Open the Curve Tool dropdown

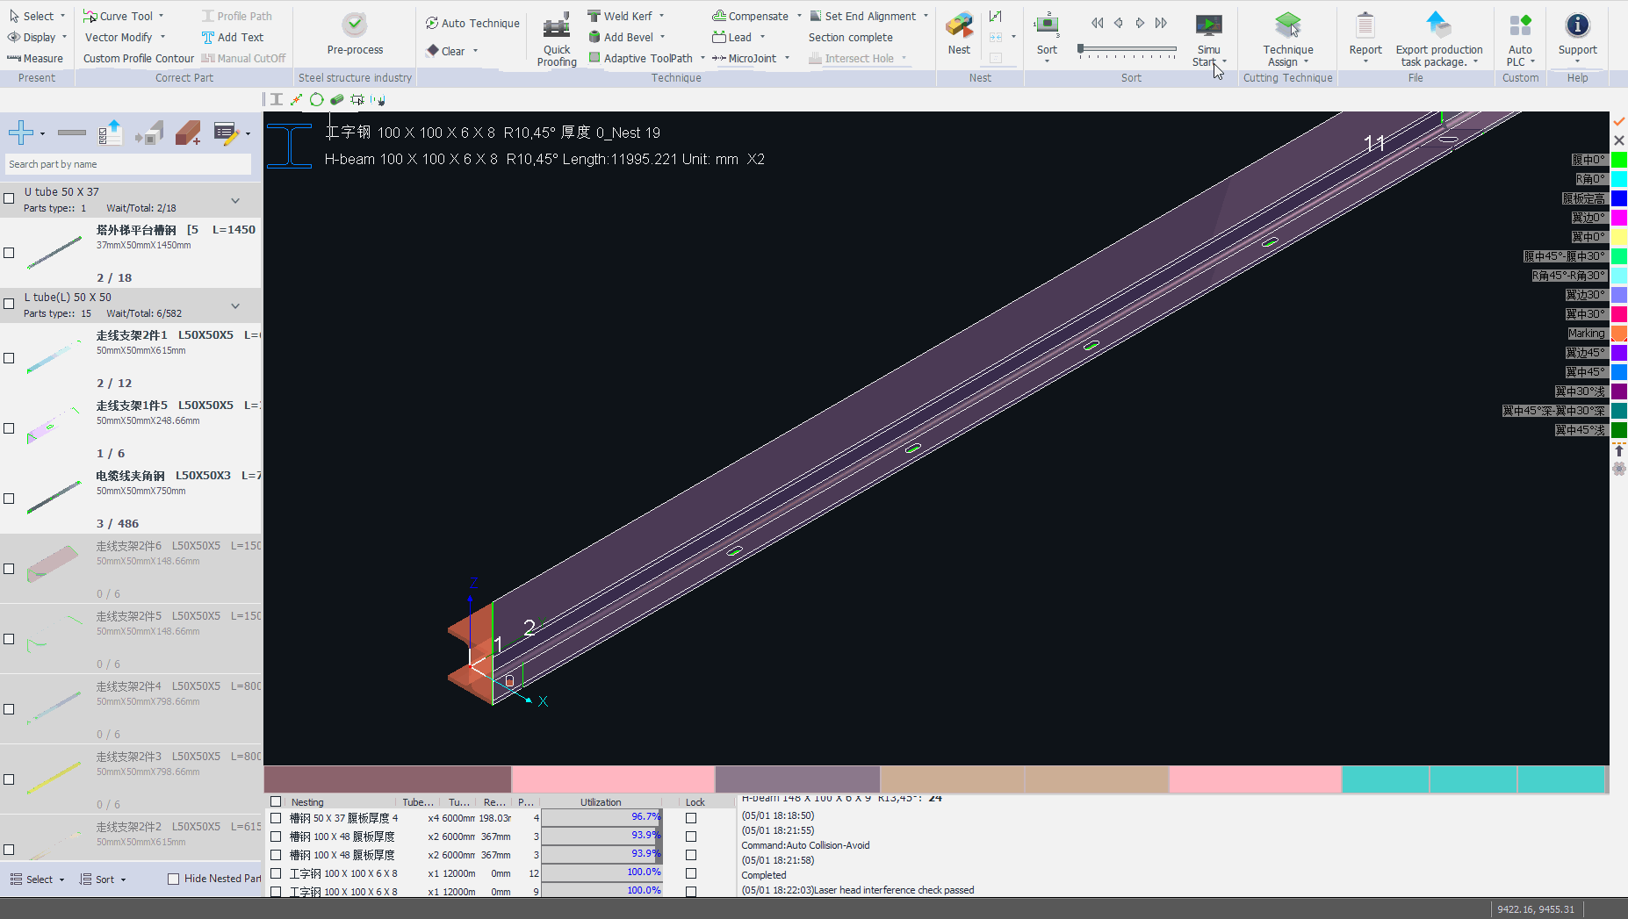pos(162,16)
